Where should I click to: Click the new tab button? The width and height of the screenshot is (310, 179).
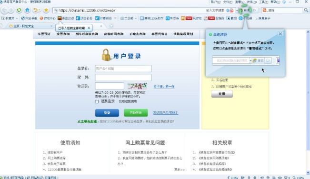(x=111, y=26)
